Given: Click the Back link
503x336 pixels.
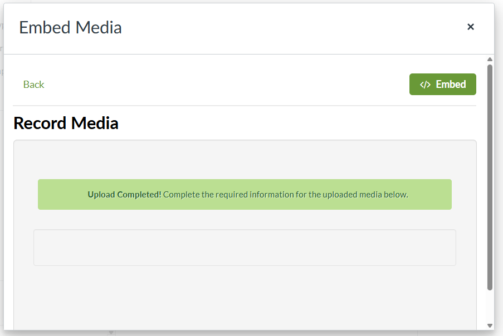Looking at the screenshot, I should tap(33, 85).
